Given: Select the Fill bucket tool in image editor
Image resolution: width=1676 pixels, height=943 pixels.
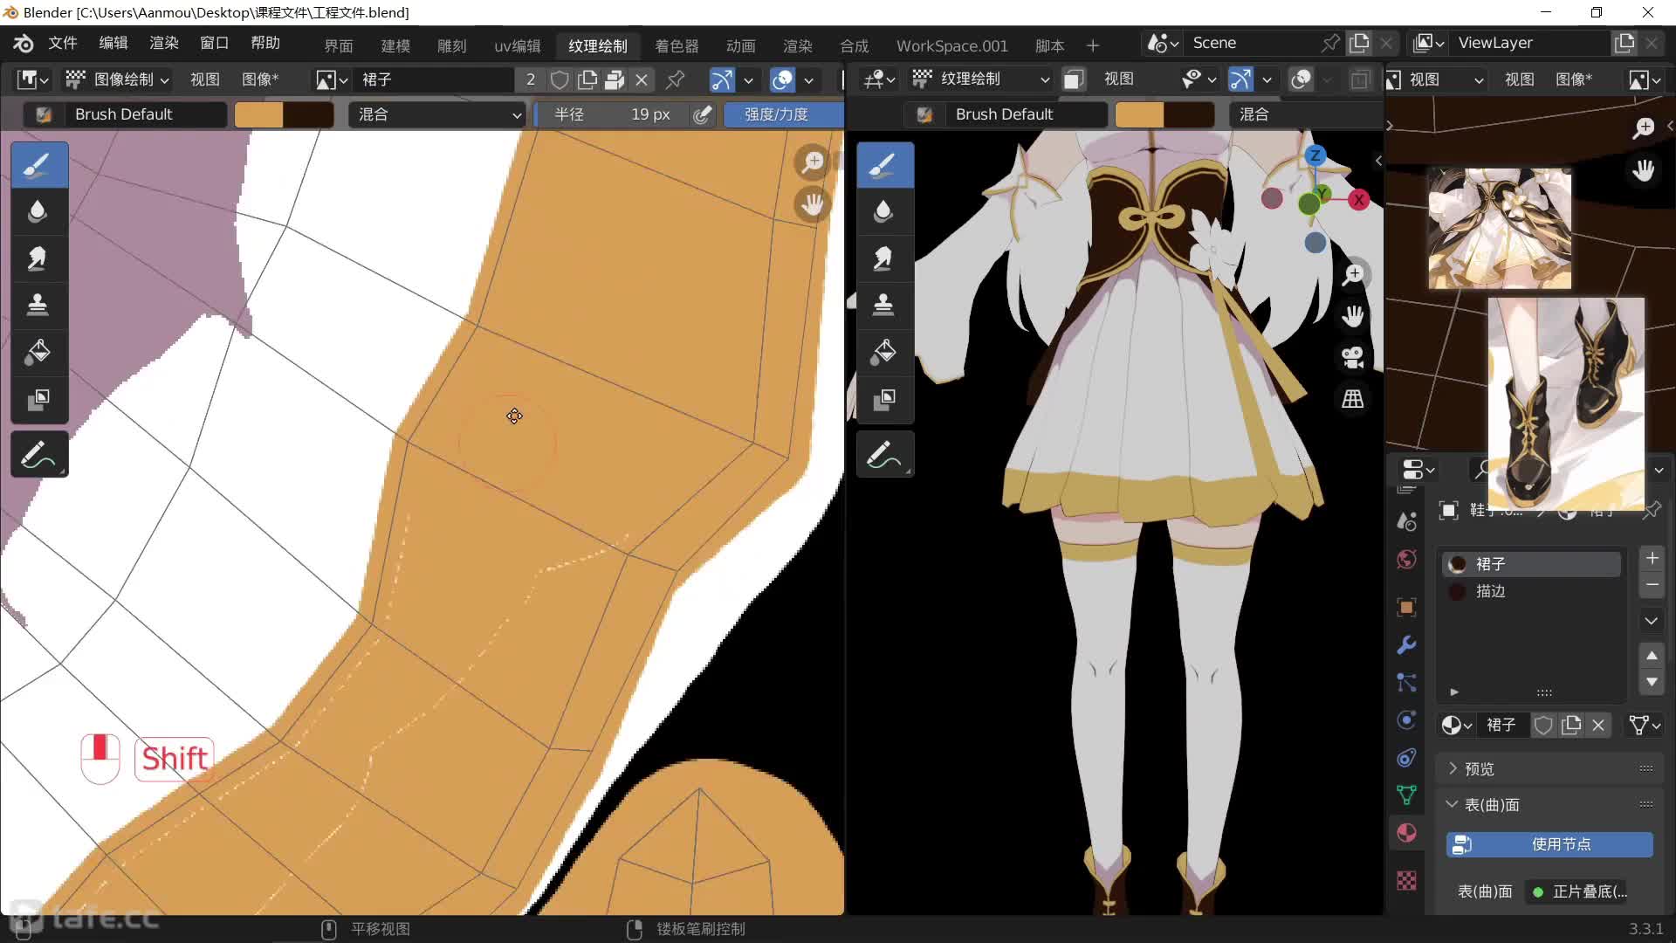Looking at the screenshot, I should (38, 352).
